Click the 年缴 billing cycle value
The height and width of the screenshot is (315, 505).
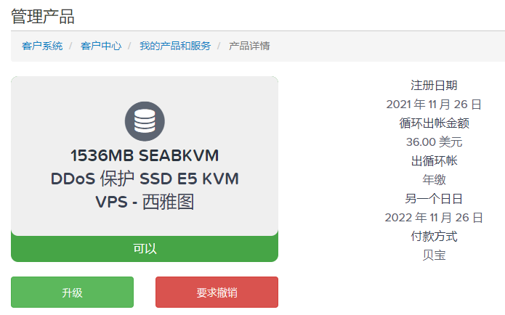[x=434, y=180]
